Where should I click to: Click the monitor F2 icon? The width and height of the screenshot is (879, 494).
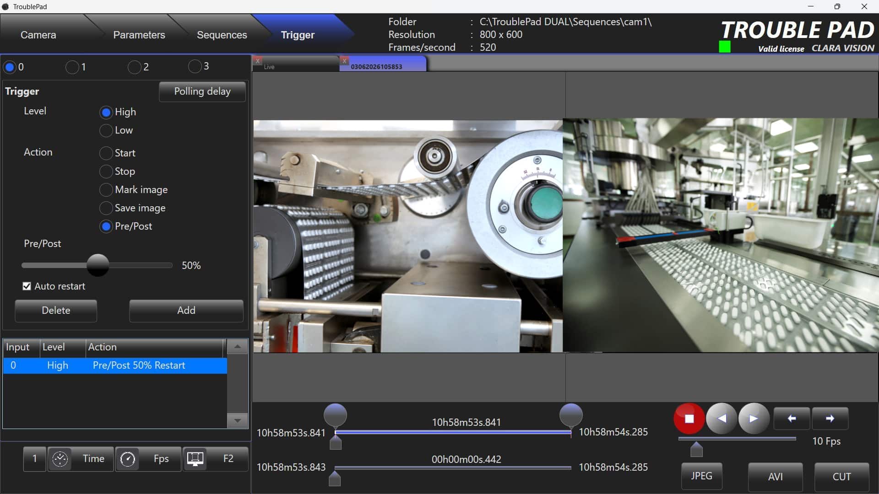(195, 459)
